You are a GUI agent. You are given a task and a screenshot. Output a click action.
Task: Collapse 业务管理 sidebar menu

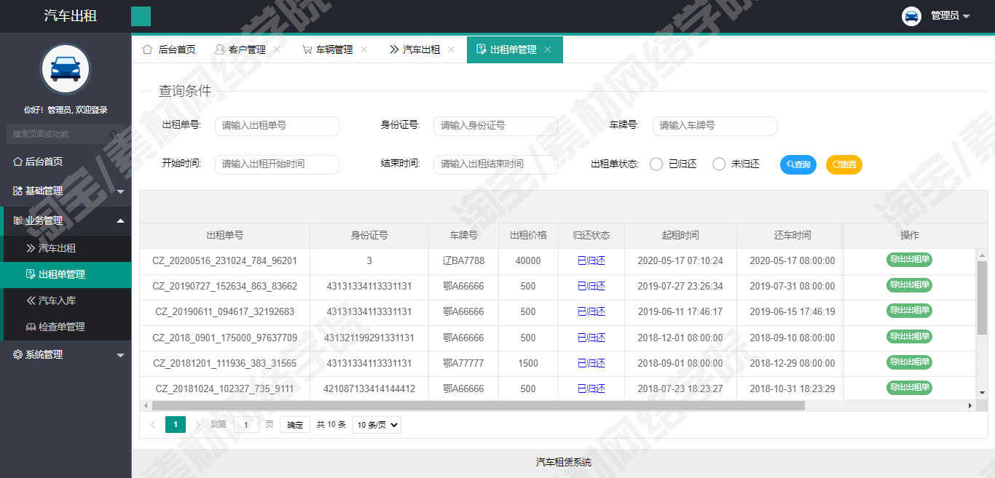click(x=66, y=220)
